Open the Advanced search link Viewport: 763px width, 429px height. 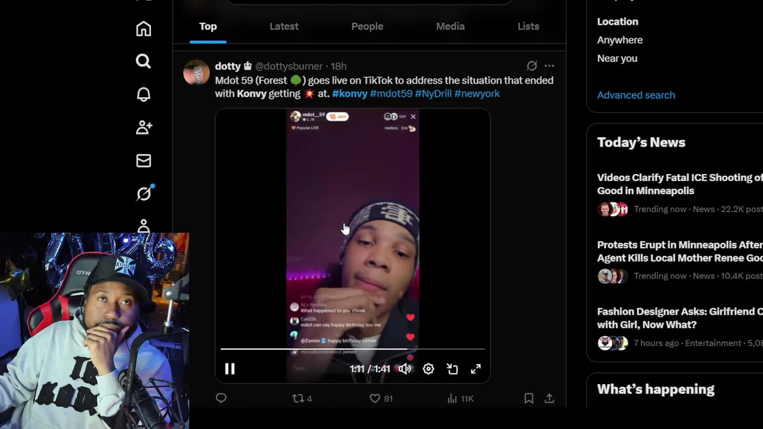636,95
